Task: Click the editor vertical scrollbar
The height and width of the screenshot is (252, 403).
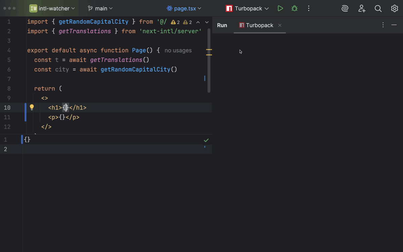Action: coord(209,60)
